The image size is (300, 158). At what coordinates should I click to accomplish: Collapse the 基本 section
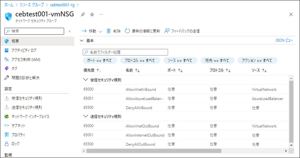pyautogui.click(x=82, y=41)
